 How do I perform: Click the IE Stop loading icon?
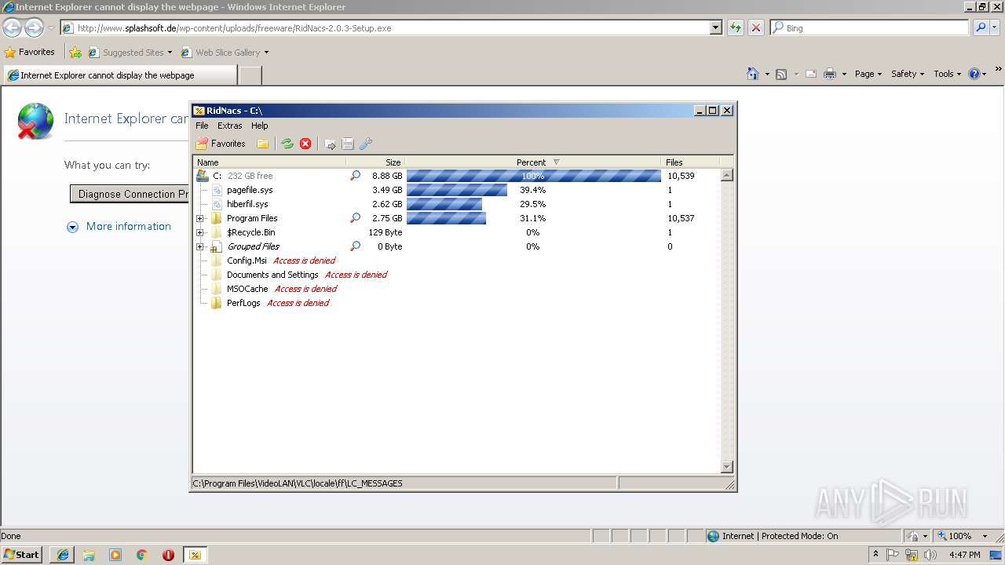(x=756, y=28)
